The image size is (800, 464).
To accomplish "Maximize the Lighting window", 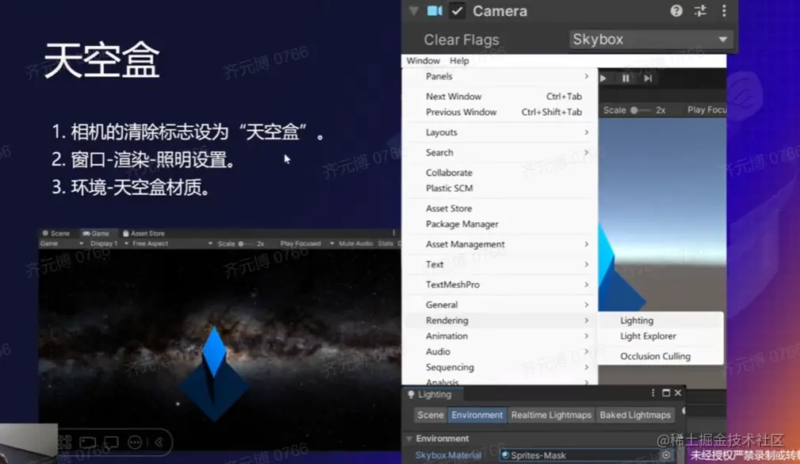I will pos(666,393).
